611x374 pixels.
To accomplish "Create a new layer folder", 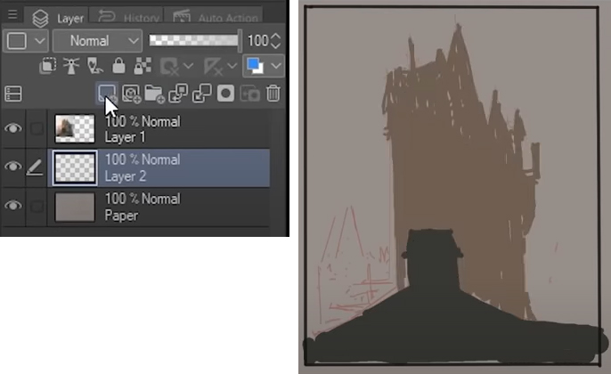I will point(154,93).
